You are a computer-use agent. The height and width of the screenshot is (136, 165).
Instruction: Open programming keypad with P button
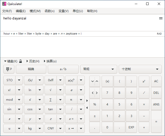click(x=9, y=69)
